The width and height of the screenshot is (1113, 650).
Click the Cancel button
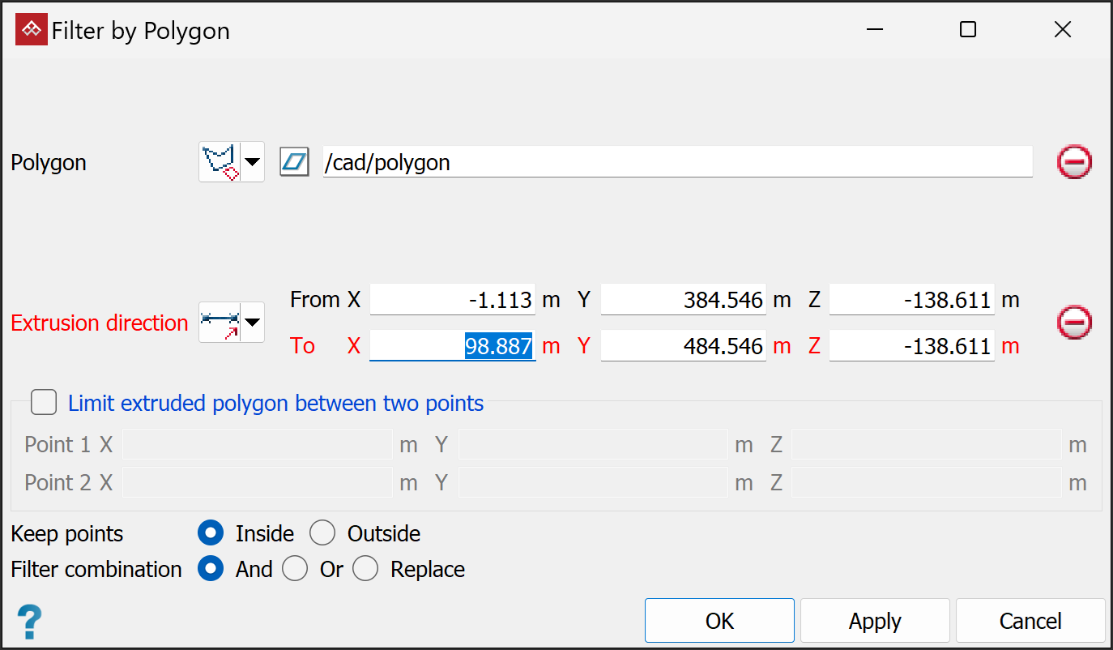1030,621
